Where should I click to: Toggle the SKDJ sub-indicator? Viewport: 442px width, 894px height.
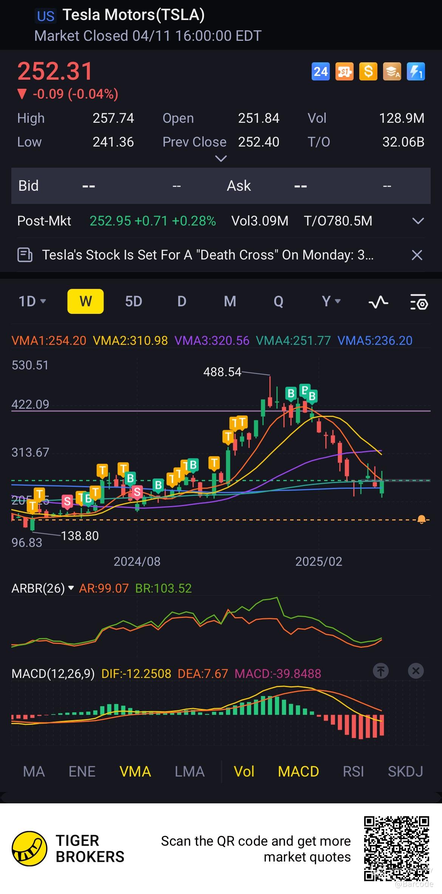405,772
